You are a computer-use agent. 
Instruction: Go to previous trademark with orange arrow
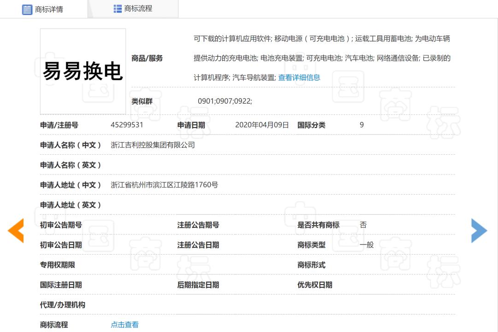point(16,231)
